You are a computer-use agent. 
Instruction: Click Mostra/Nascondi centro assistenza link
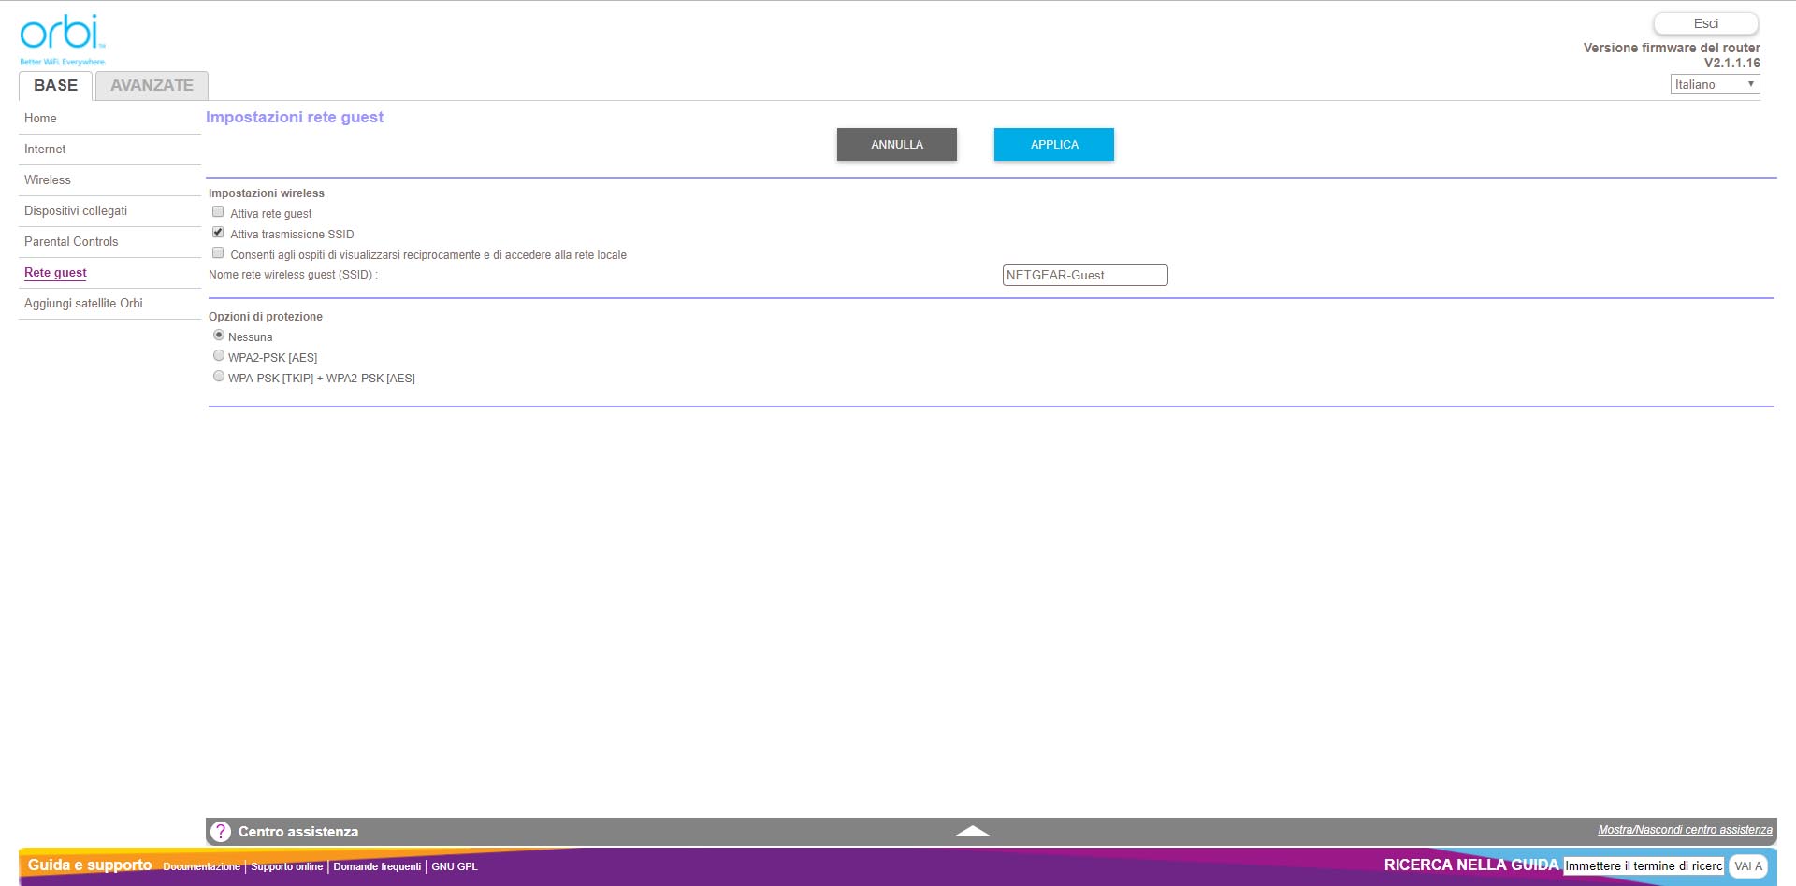(1684, 830)
